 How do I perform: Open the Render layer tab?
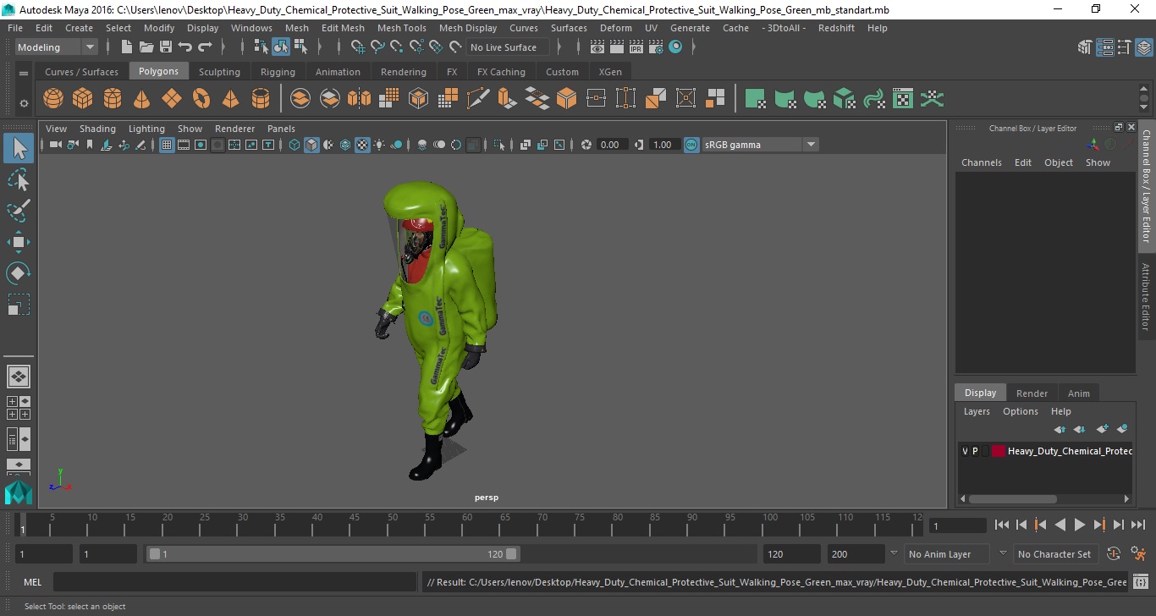1032,393
